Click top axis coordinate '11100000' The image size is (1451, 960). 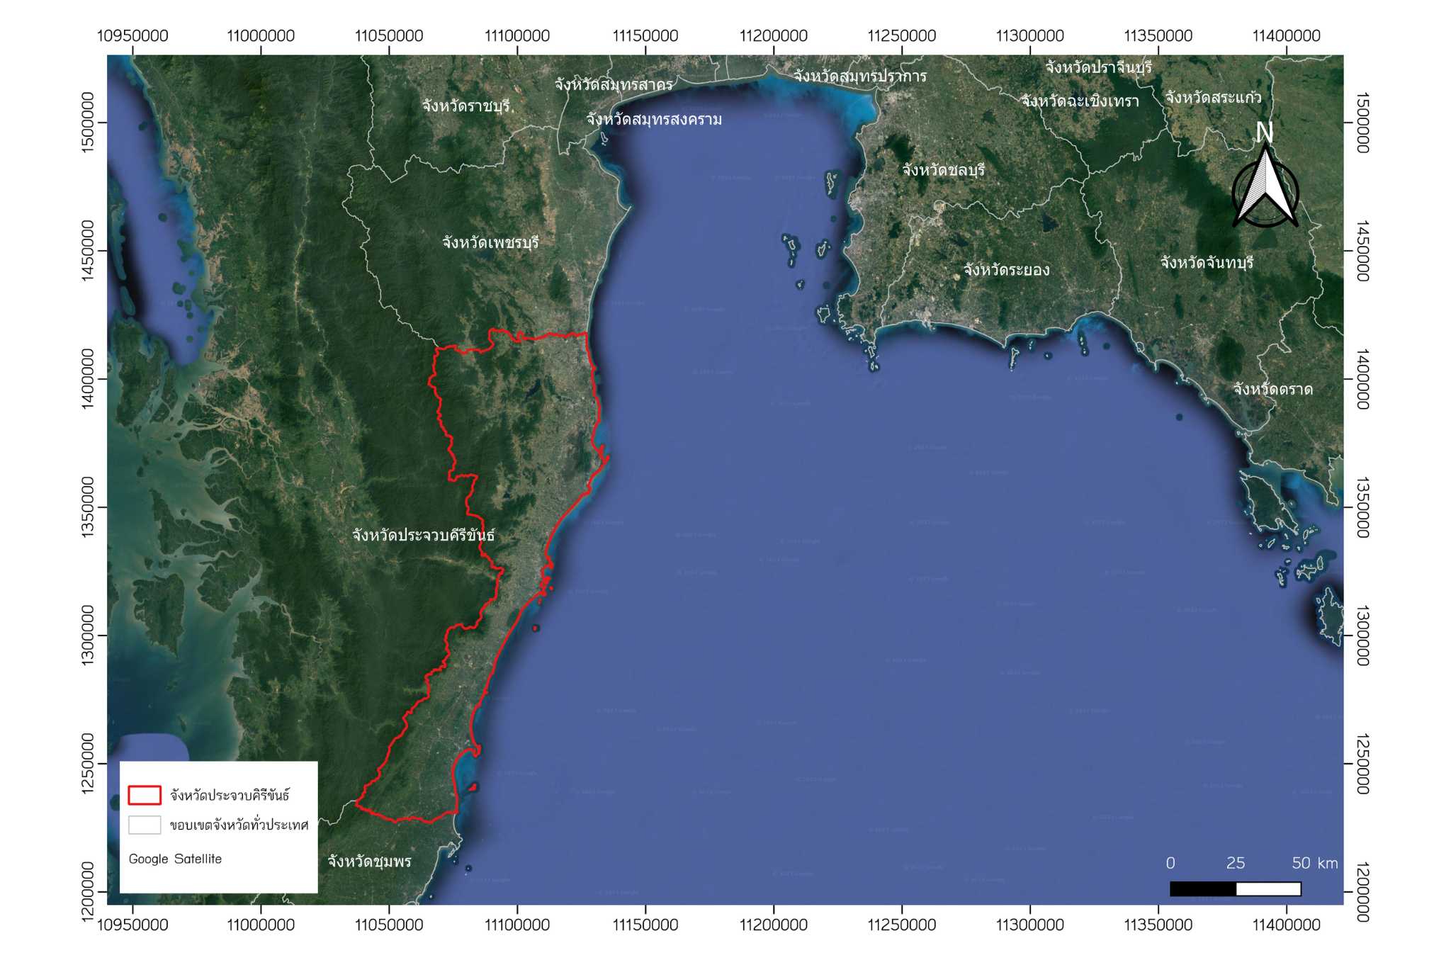(517, 36)
